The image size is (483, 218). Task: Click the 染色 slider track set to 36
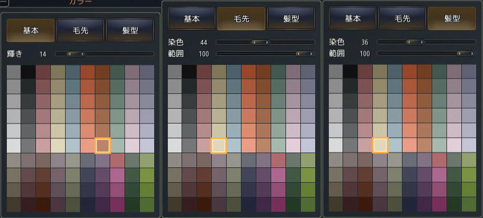(x=426, y=42)
